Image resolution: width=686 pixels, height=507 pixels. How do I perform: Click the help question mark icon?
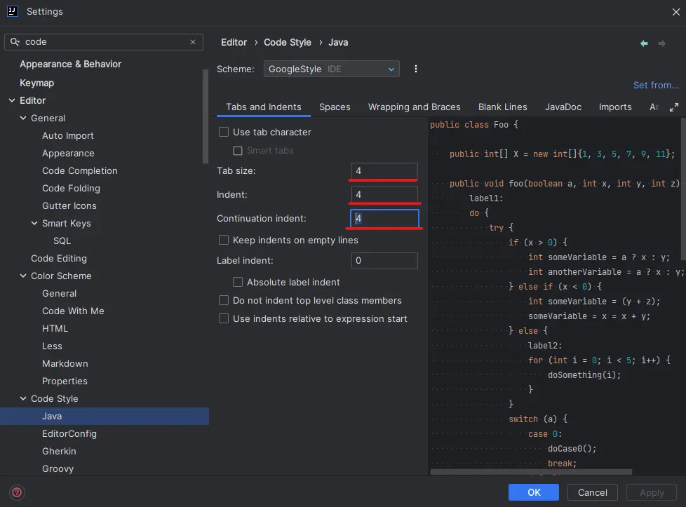(18, 492)
